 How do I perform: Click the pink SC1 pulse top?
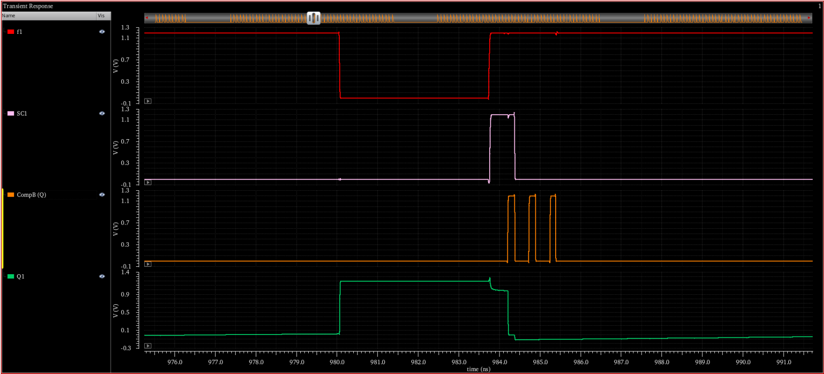[501, 115]
